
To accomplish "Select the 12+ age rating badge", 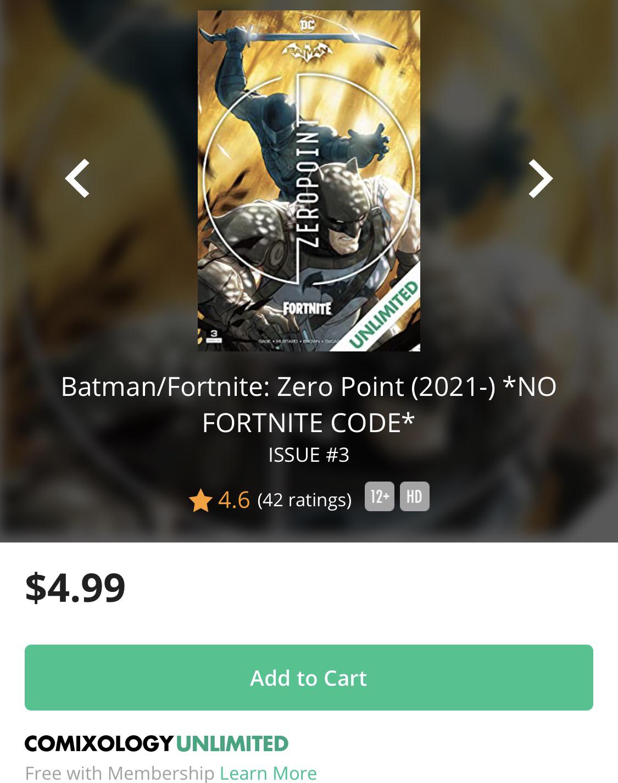I will click(x=378, y=496).
